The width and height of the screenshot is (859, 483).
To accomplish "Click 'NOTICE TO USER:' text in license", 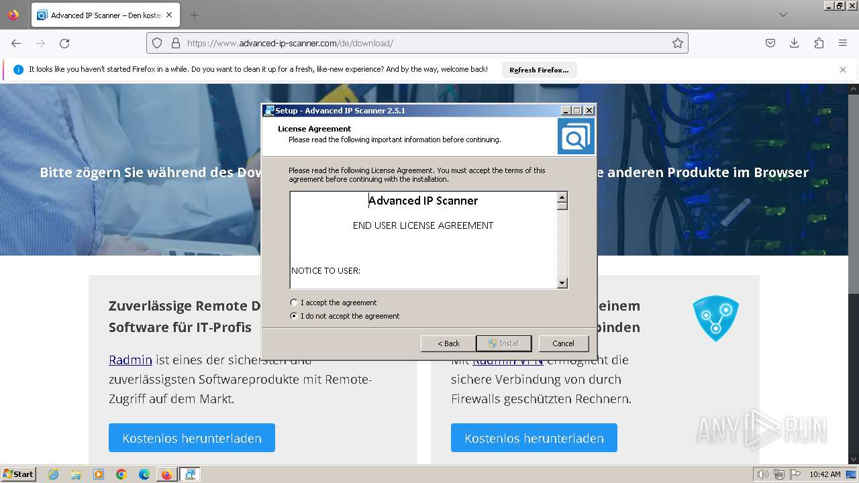I will (x=326, y=271).
